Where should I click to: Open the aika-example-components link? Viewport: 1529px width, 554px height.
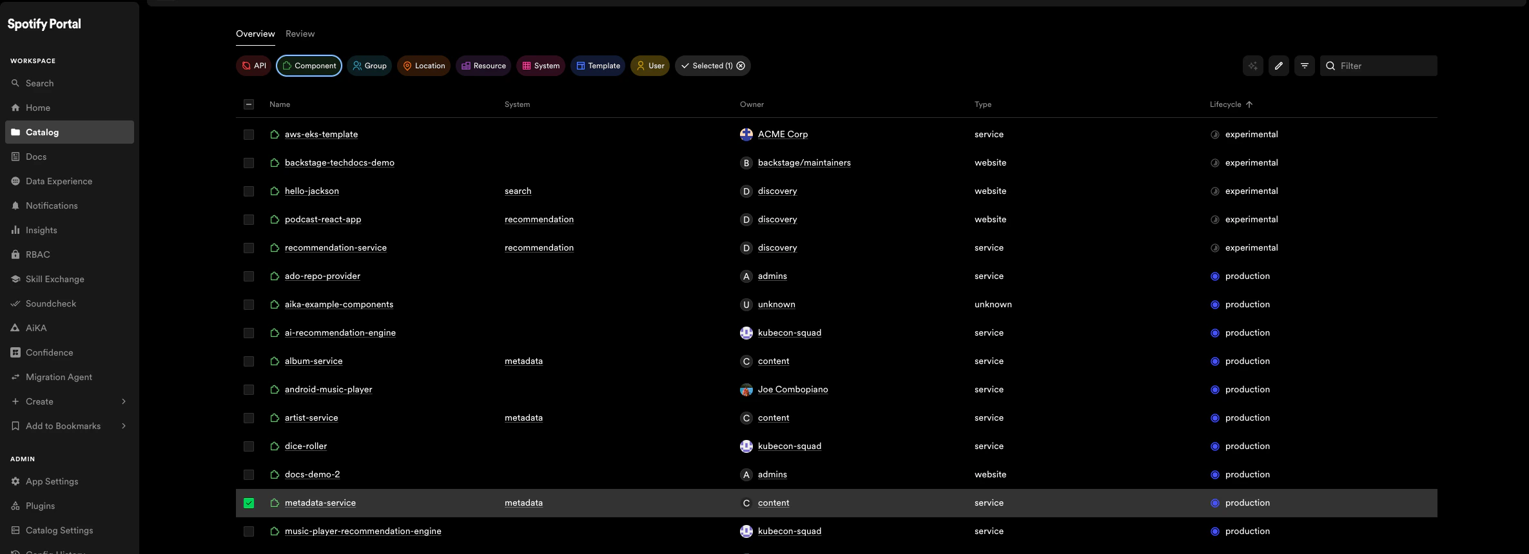(339, 304)
